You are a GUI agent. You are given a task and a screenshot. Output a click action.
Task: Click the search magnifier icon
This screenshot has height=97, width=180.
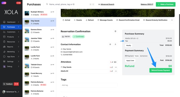point(47,4)
